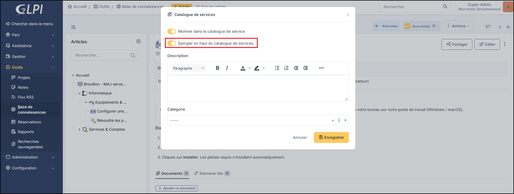This screenshot has width=514, height=194.
Task: Click the Partager button
Action: [x=457, y=44]
